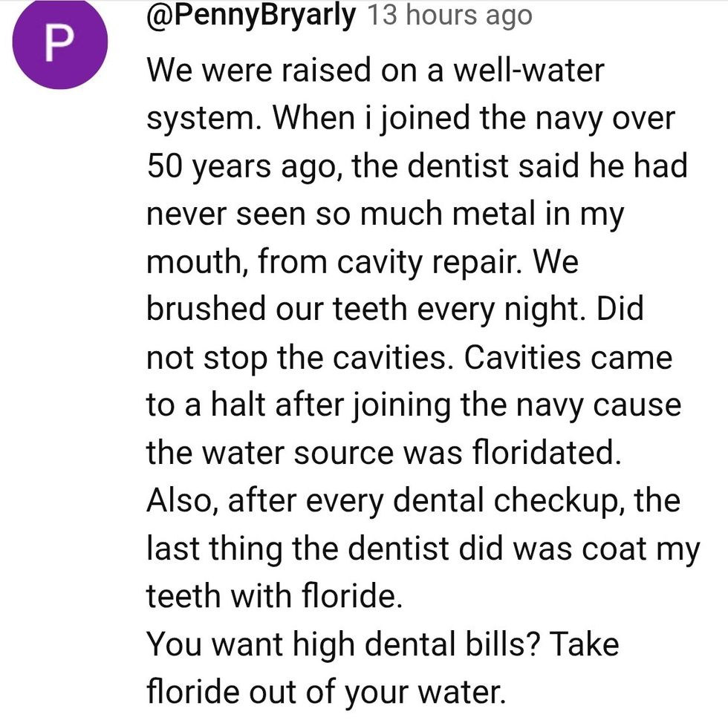Click the line "Also, after every dental checkup"
The width and height of the screenshot is (728, 720).
coord(413,502)
